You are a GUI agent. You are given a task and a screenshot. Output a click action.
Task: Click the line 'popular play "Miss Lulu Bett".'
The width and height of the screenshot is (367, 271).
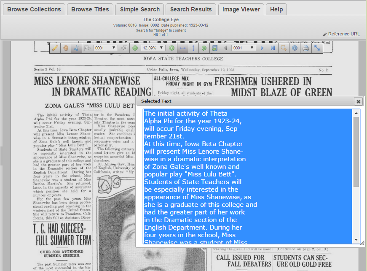(190, 174)
